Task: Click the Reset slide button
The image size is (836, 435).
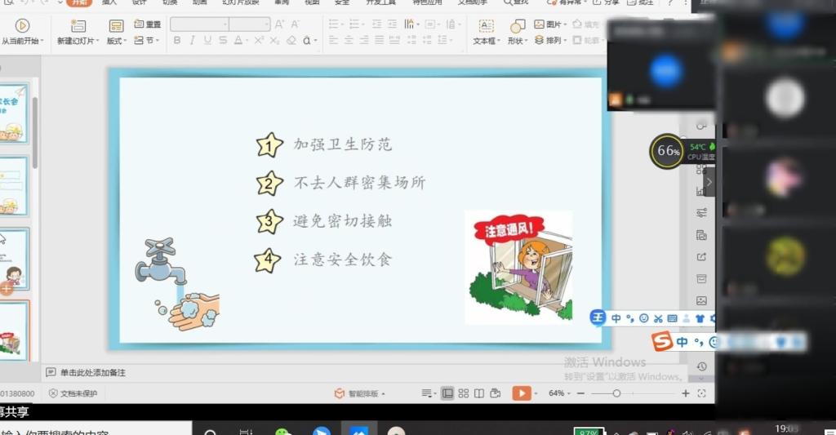Action: pos(148,24)
